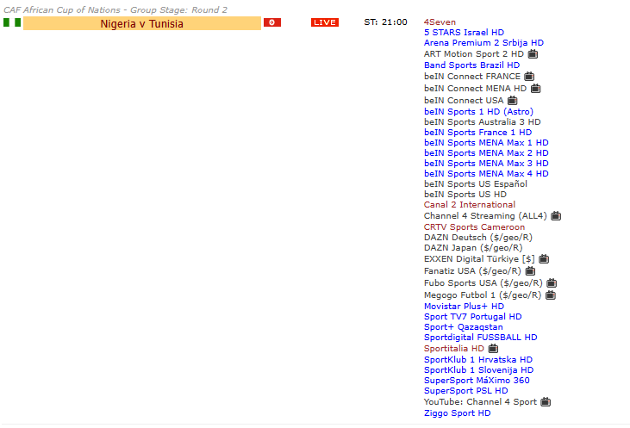The image size is (630, 428).
Task: Open Canal 2 International channel
Action: point(469,205)
